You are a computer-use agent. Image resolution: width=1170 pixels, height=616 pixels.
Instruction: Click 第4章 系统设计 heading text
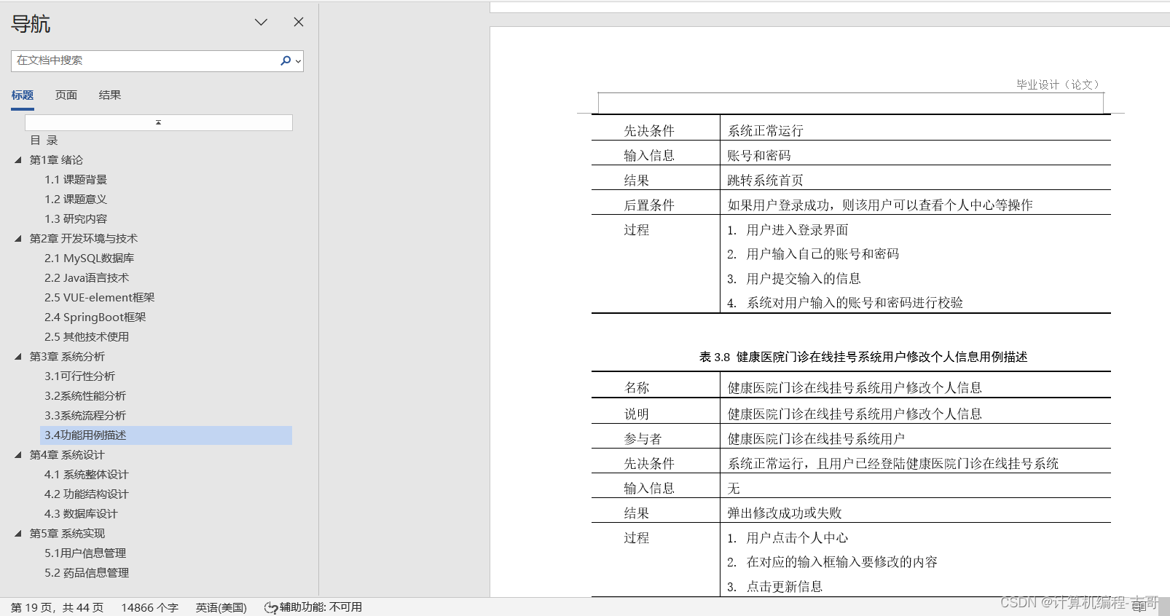coord(67,455)
